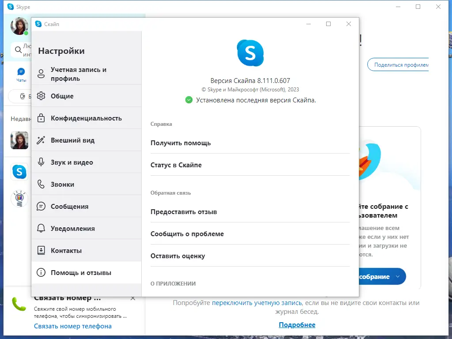The width and height of the screenshot is (452, 339).
Task: Open the 'Конфиденциальность' settings section
Action: click(86, 118)
